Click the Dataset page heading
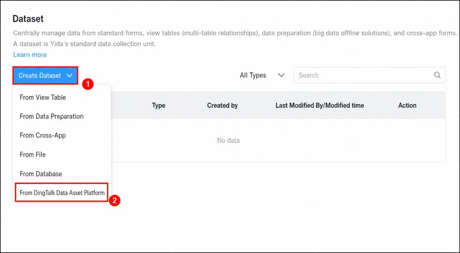The height and width of the screenshot is (253, 460). (28, 19)
